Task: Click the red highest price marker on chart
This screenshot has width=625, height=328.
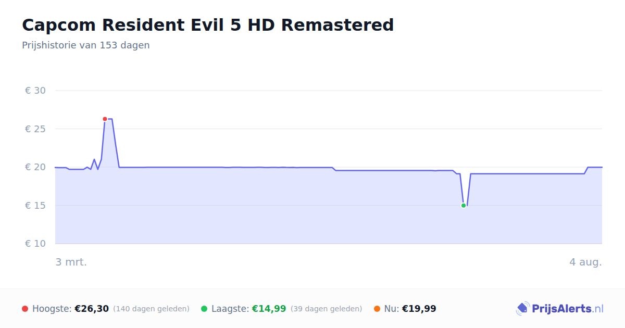Action: point(105,119)
